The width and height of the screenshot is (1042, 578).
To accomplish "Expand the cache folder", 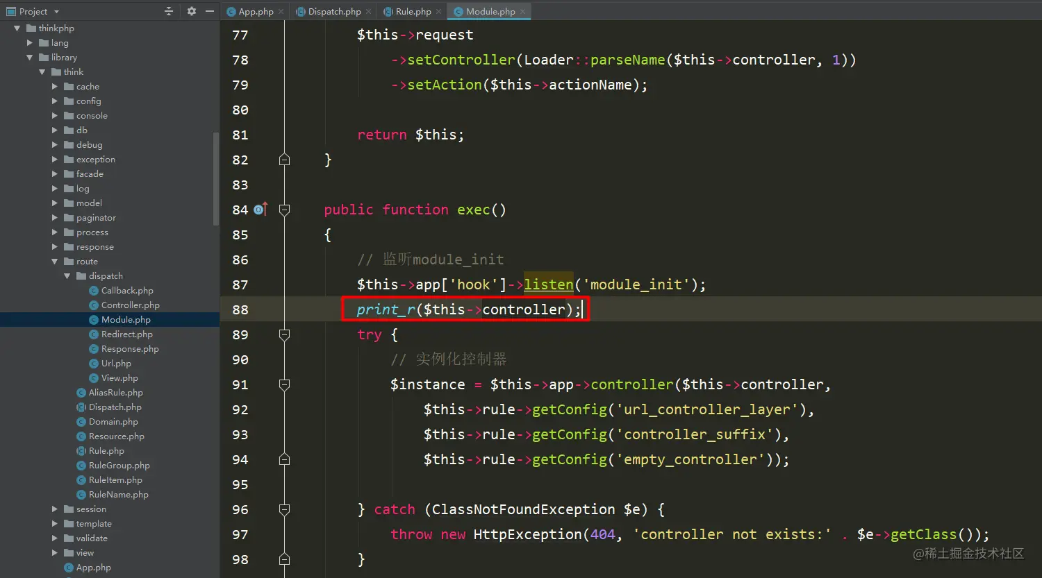I will coord(55,87).
